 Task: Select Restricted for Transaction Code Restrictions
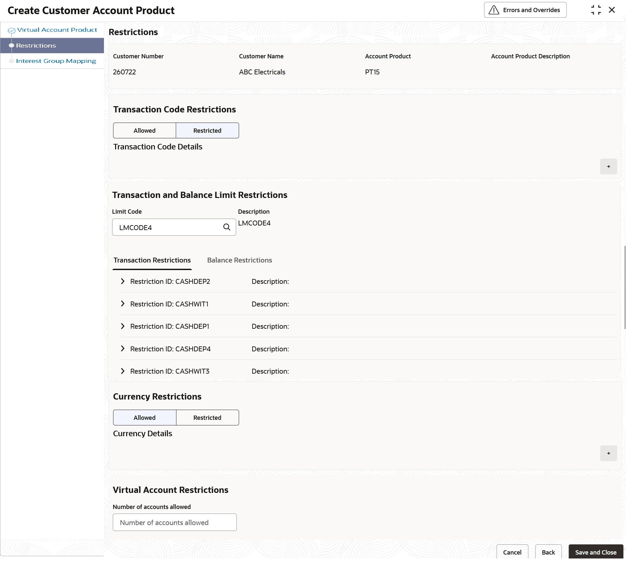[207, 130]
